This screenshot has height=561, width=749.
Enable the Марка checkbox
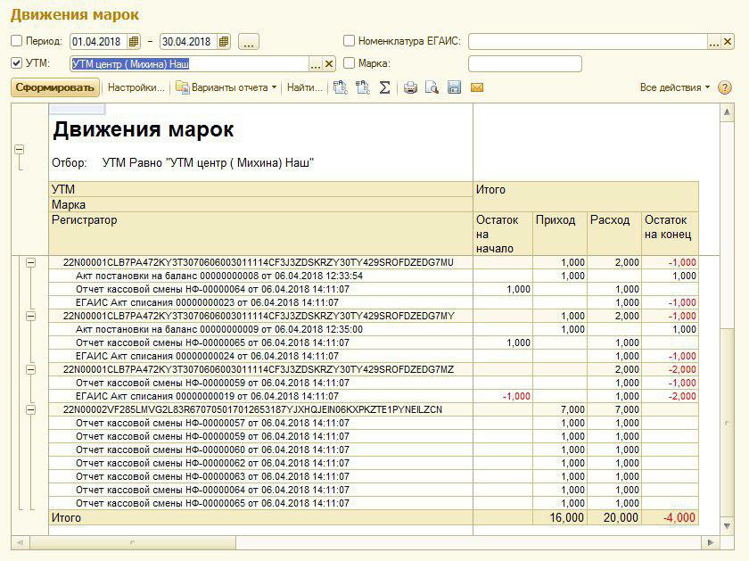(x=350, y=62)
